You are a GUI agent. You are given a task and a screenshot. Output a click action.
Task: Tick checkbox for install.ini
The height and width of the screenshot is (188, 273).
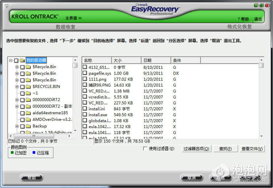pos(85,109)
